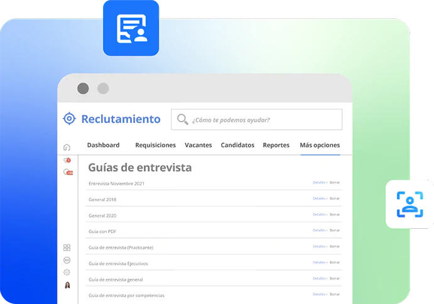Click the Reclutamiento target logo icon
The width and height of the screenshot is (434, 304).
click(69, 119)
